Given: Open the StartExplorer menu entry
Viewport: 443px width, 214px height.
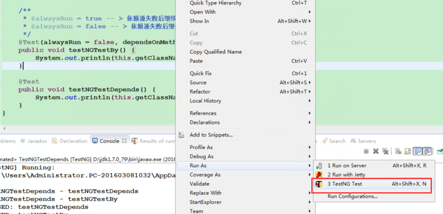Looking at the screenshot, I should pyautogui.click(x=245, y=202).
